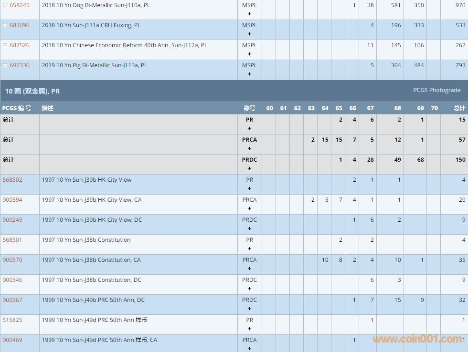This screenshot has height=352, width=468.
Task: Expand the 687526 Economic Reform row
Action: click(5, 45)
